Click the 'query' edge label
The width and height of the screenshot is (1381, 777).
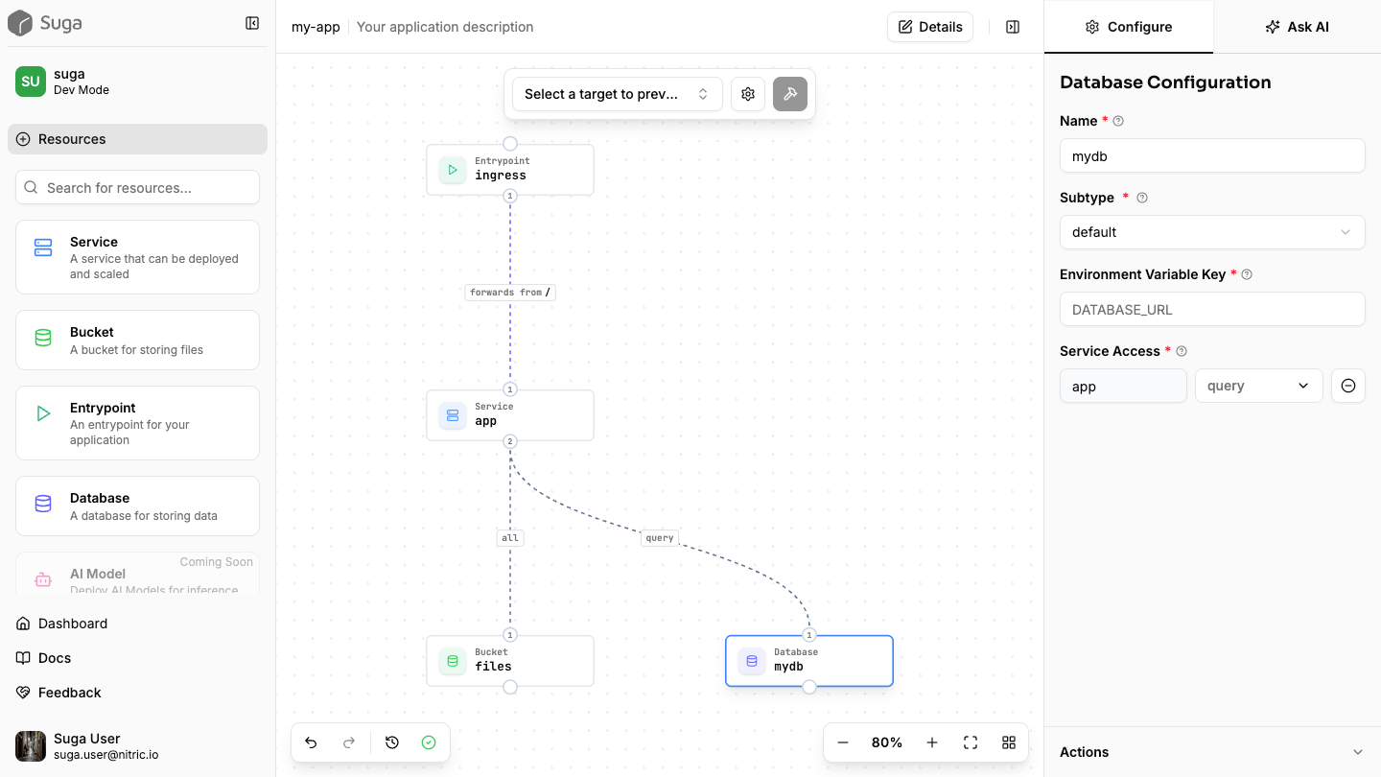tap(660, 537)
